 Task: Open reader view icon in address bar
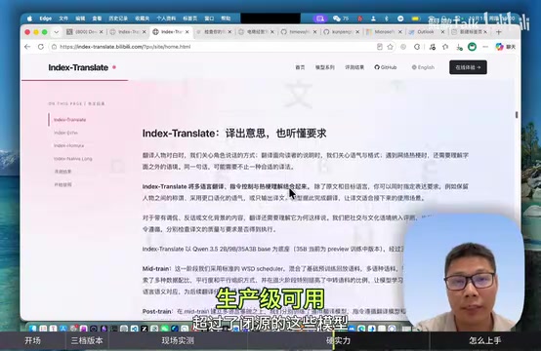click(380, 47)
